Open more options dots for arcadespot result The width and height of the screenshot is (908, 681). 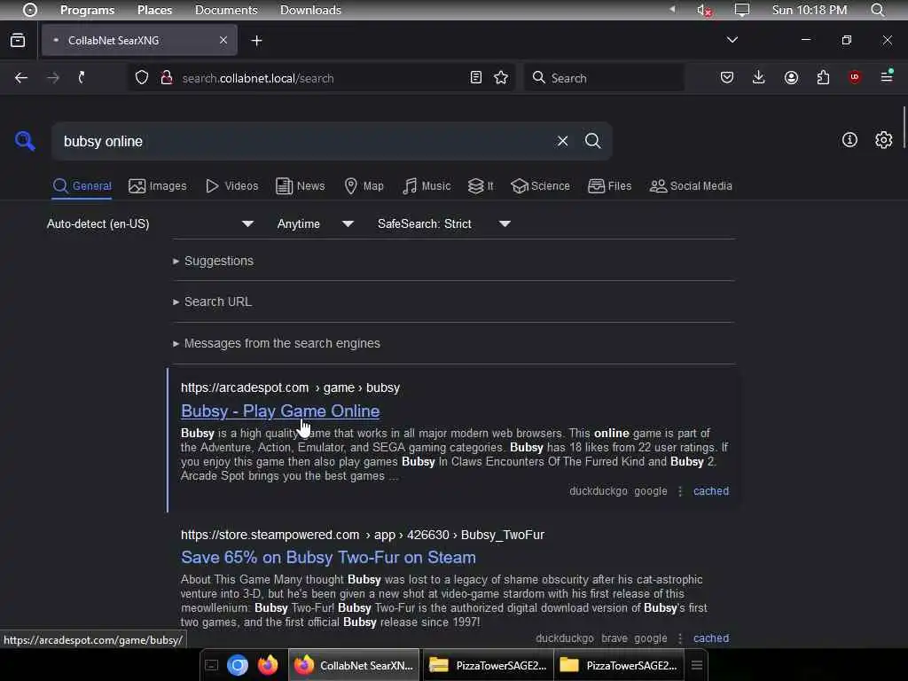(x=680, y=491)
